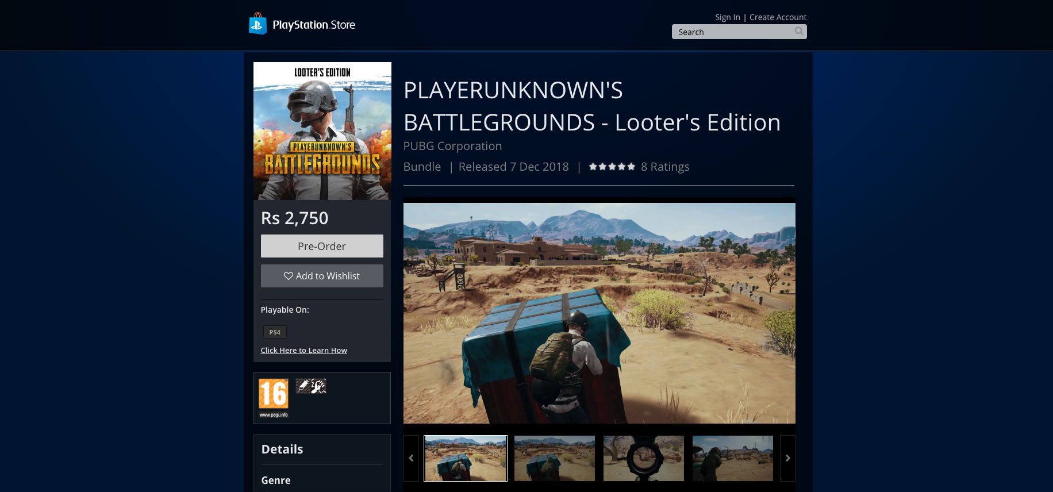Show previous screenshots with left arrow
1053x492 pixels.
point(411,458)
